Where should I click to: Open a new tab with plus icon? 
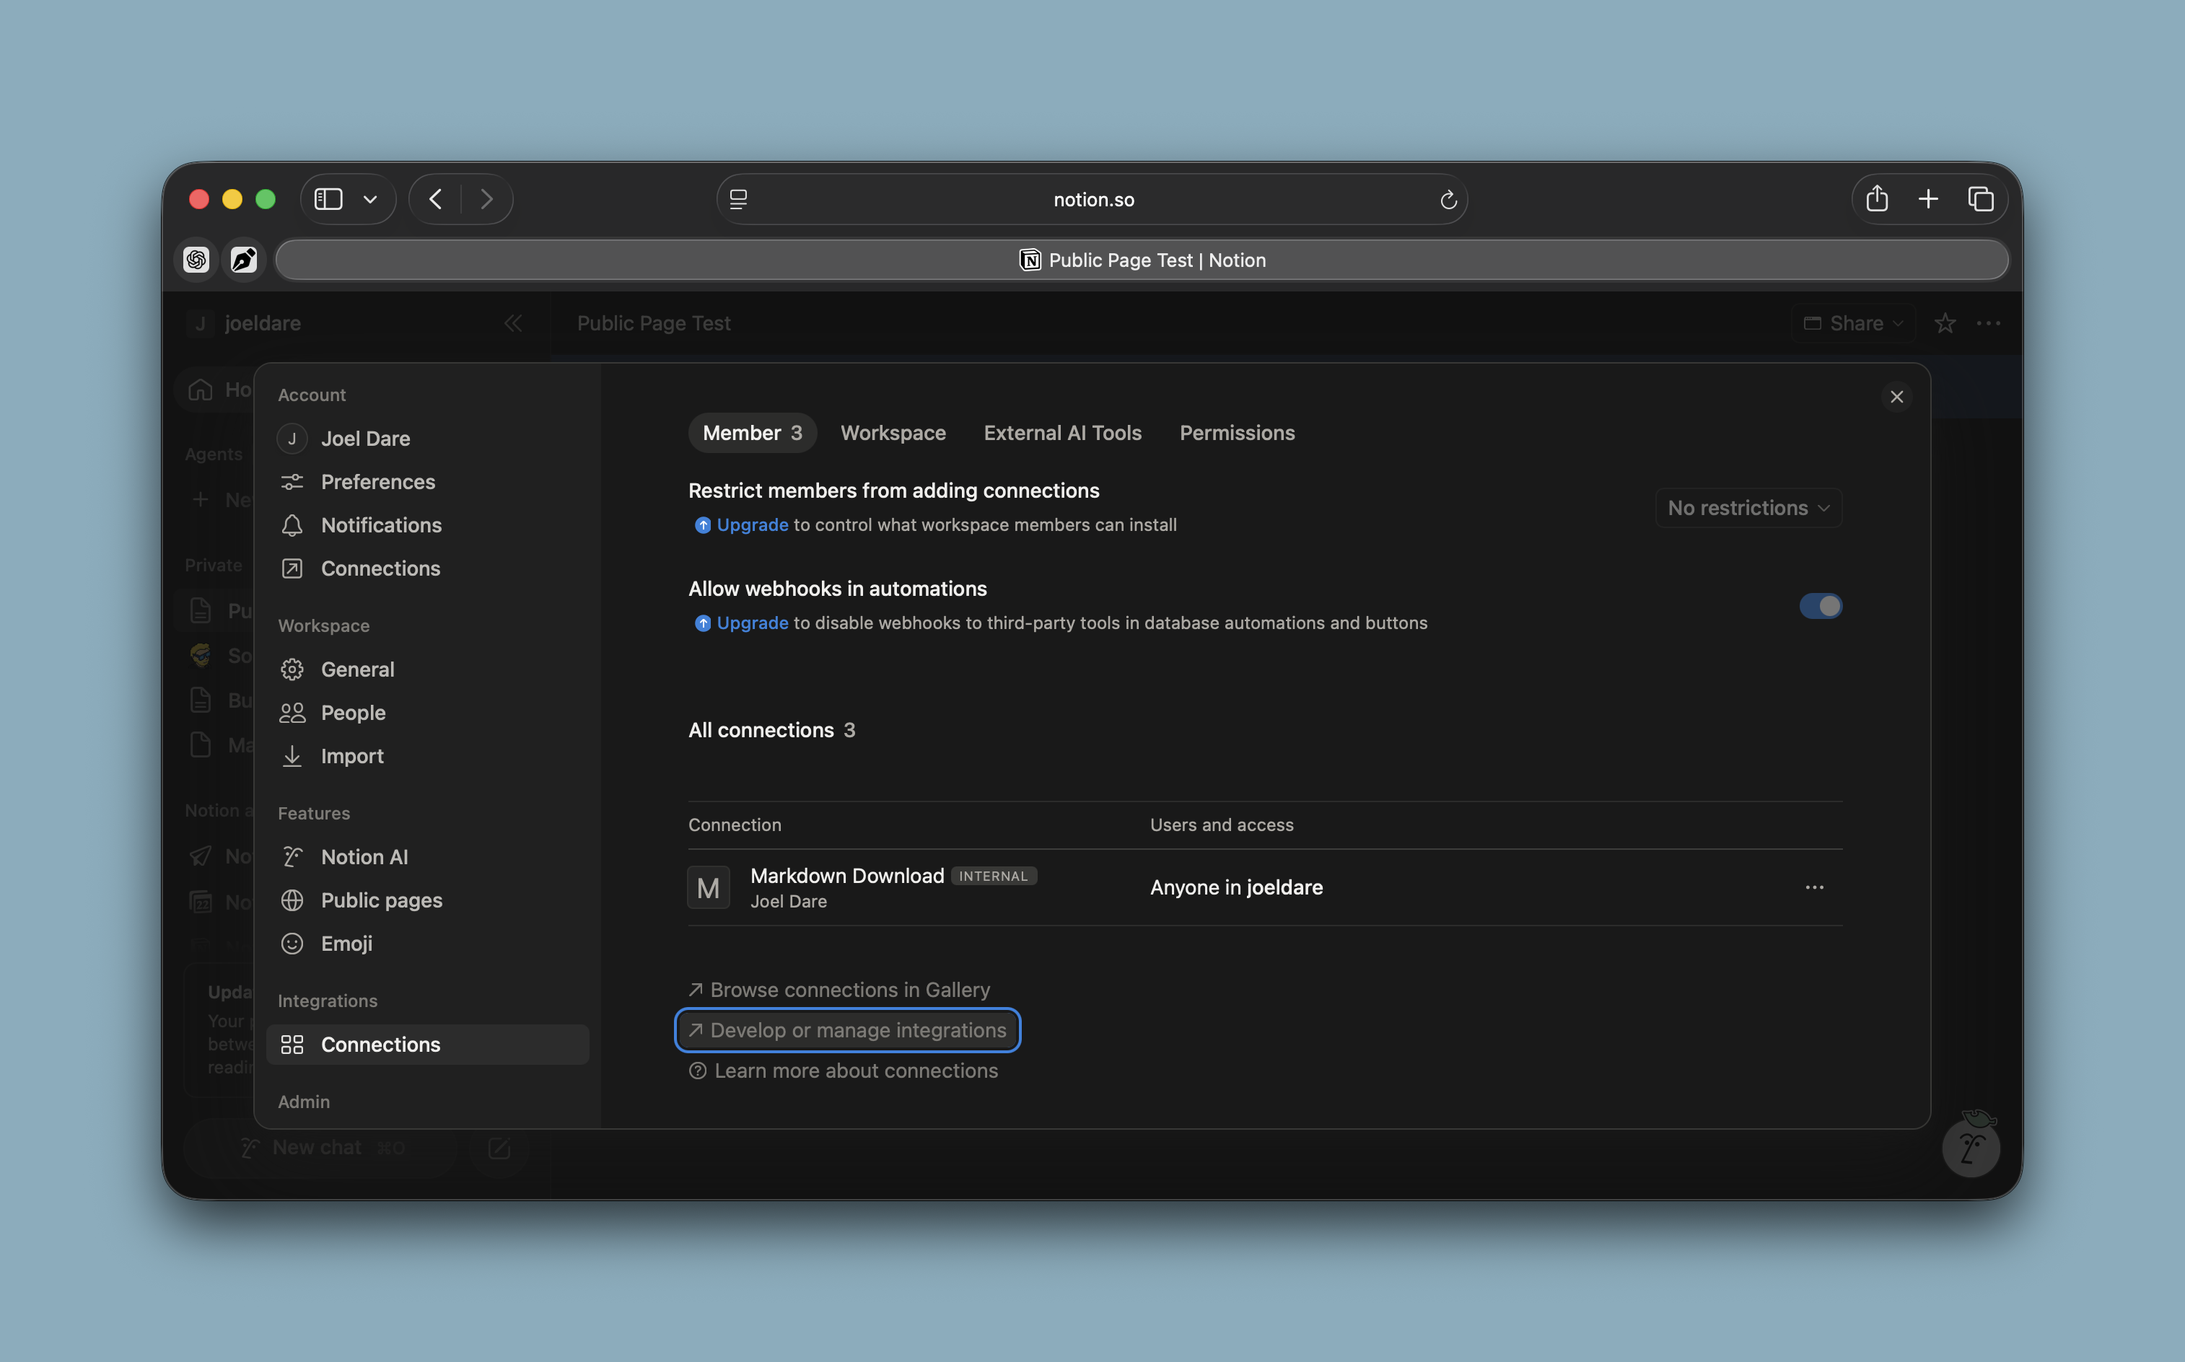point(1928,199)
